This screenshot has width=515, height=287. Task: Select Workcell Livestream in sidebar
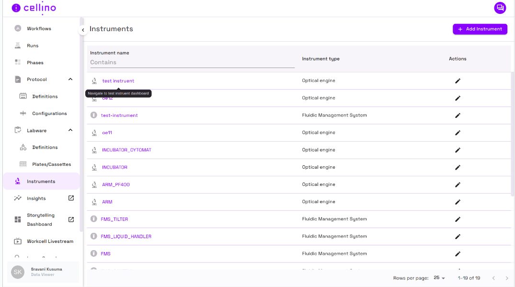[x=50, y=241]
